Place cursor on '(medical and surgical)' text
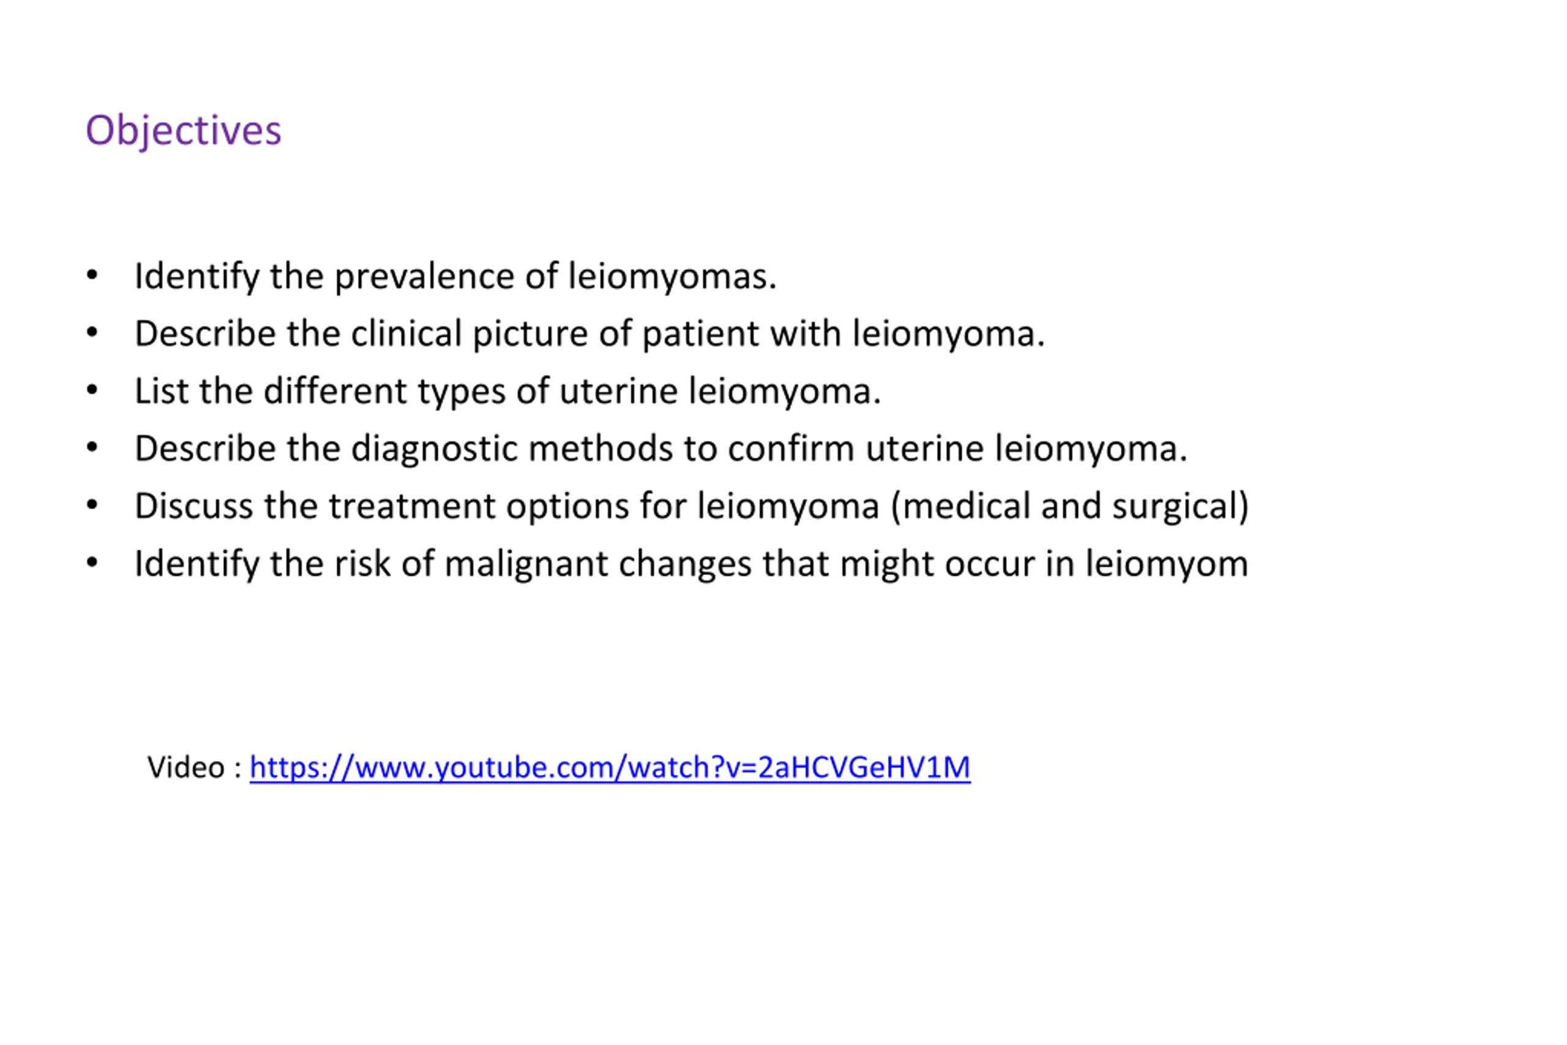1567x1045 pixels. (x=1070, y=506)
